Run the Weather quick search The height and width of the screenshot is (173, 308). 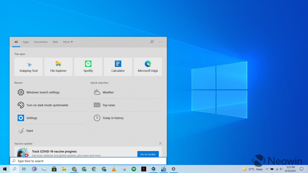[x=126, y=92]
